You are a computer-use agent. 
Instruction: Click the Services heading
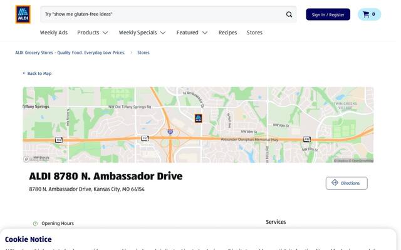(x=276, y=222)
